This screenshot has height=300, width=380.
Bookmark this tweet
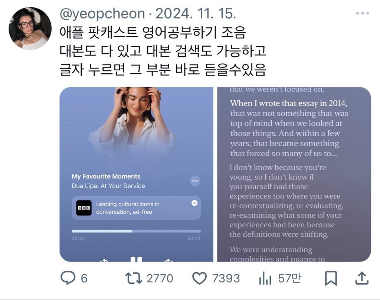[x=331, y=278]
